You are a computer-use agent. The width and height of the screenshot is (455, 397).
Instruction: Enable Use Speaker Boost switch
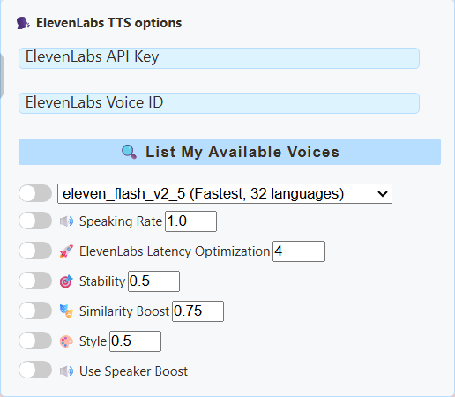35,370
